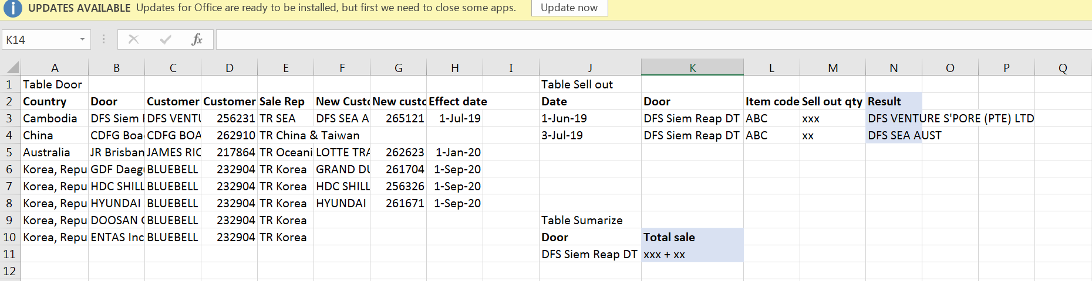Click the '256326' cell

(398, 186)
